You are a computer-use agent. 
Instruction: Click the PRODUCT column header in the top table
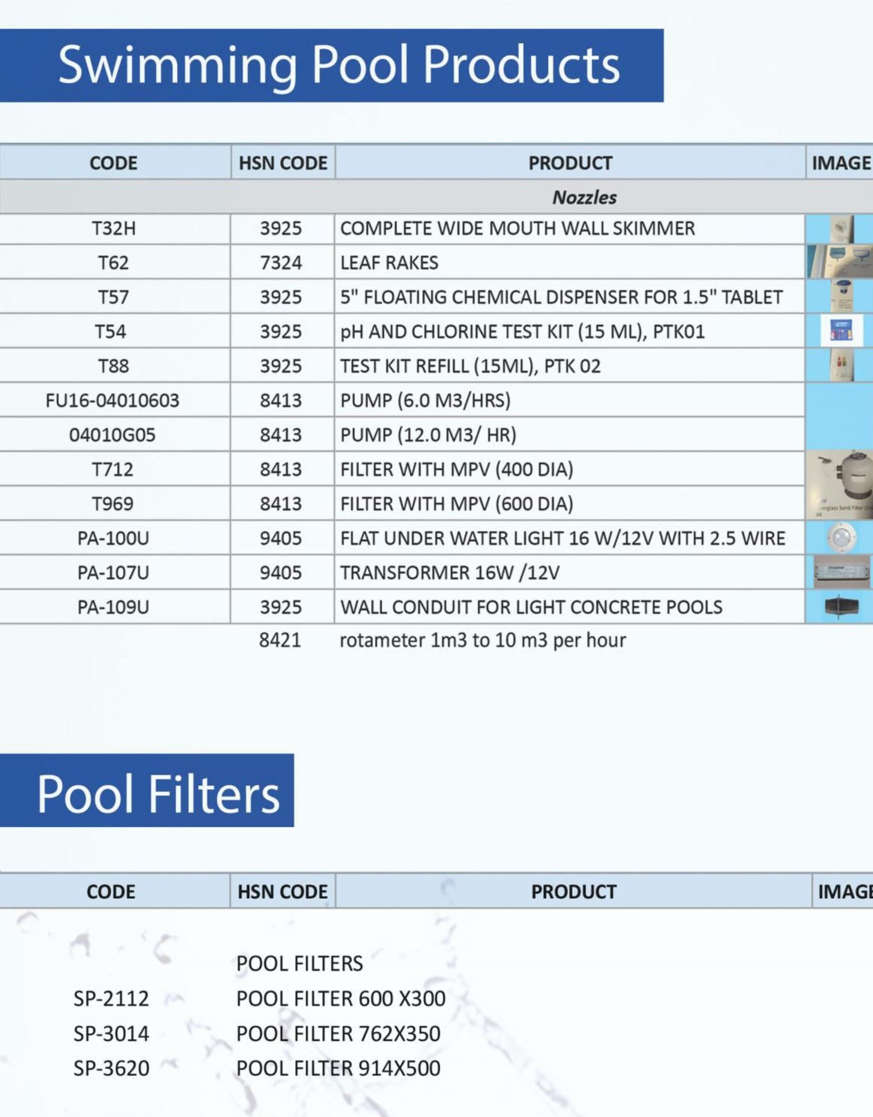(x=570, y=163)
